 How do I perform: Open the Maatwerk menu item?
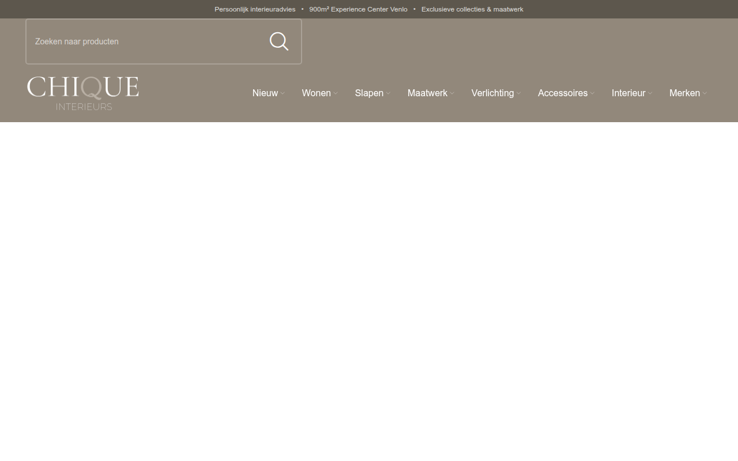427,93
